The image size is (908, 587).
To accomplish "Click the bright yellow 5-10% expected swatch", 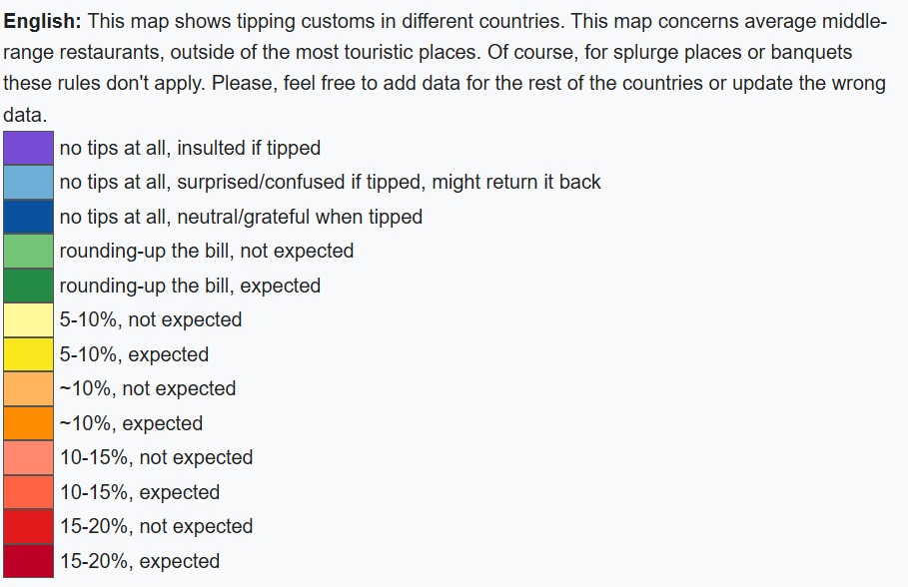I will point(28,354).
